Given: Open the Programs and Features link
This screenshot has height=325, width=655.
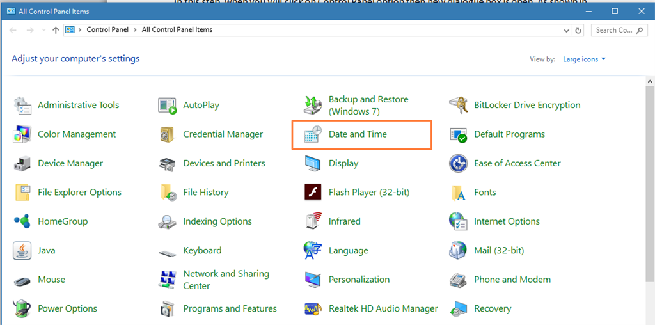Looking at the screenshot, I should tap(230, 309).
